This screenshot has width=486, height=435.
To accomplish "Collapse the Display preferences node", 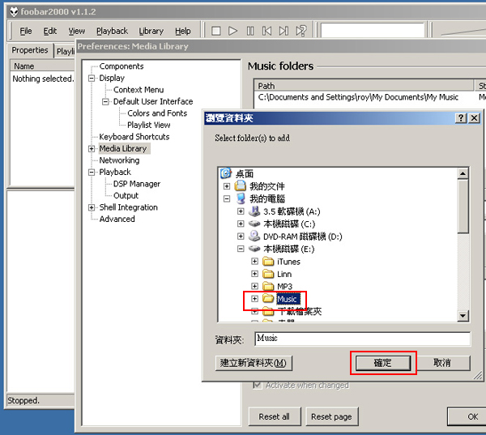I will tap(92, 78).
